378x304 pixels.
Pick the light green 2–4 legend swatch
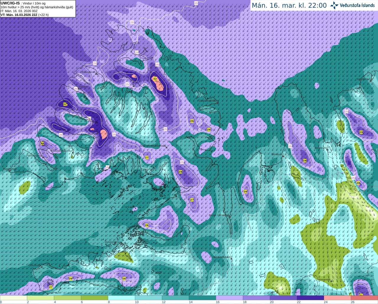point(41,298)
